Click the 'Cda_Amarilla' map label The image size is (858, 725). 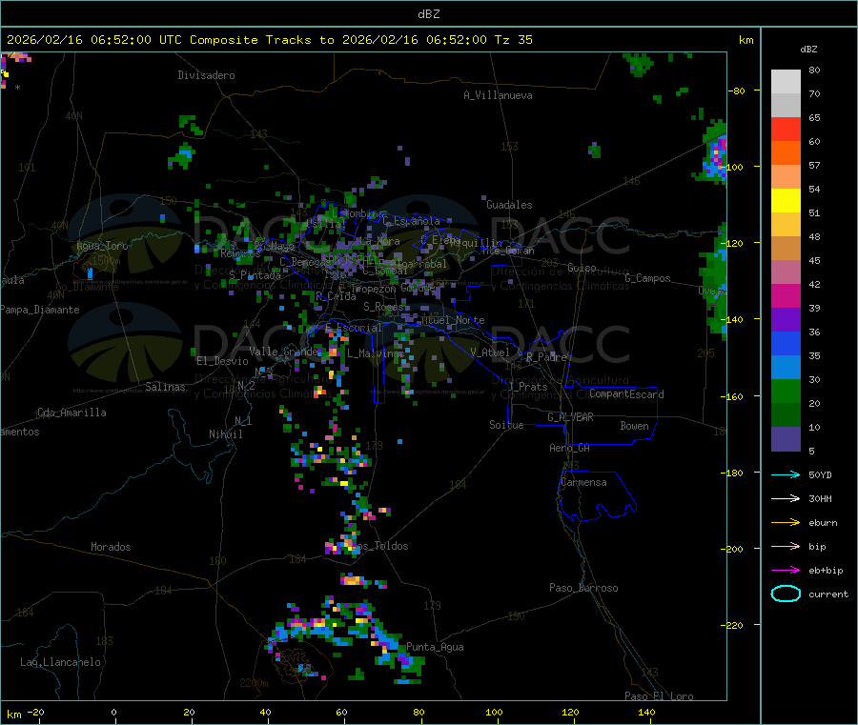(x=71, y=413)
